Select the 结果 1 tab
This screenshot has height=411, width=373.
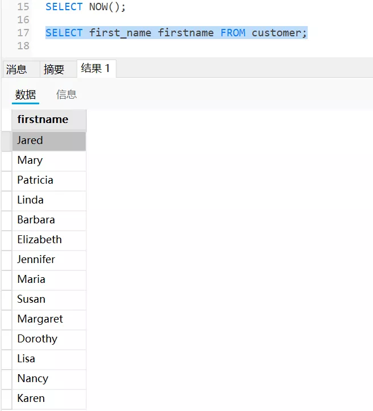96,69
